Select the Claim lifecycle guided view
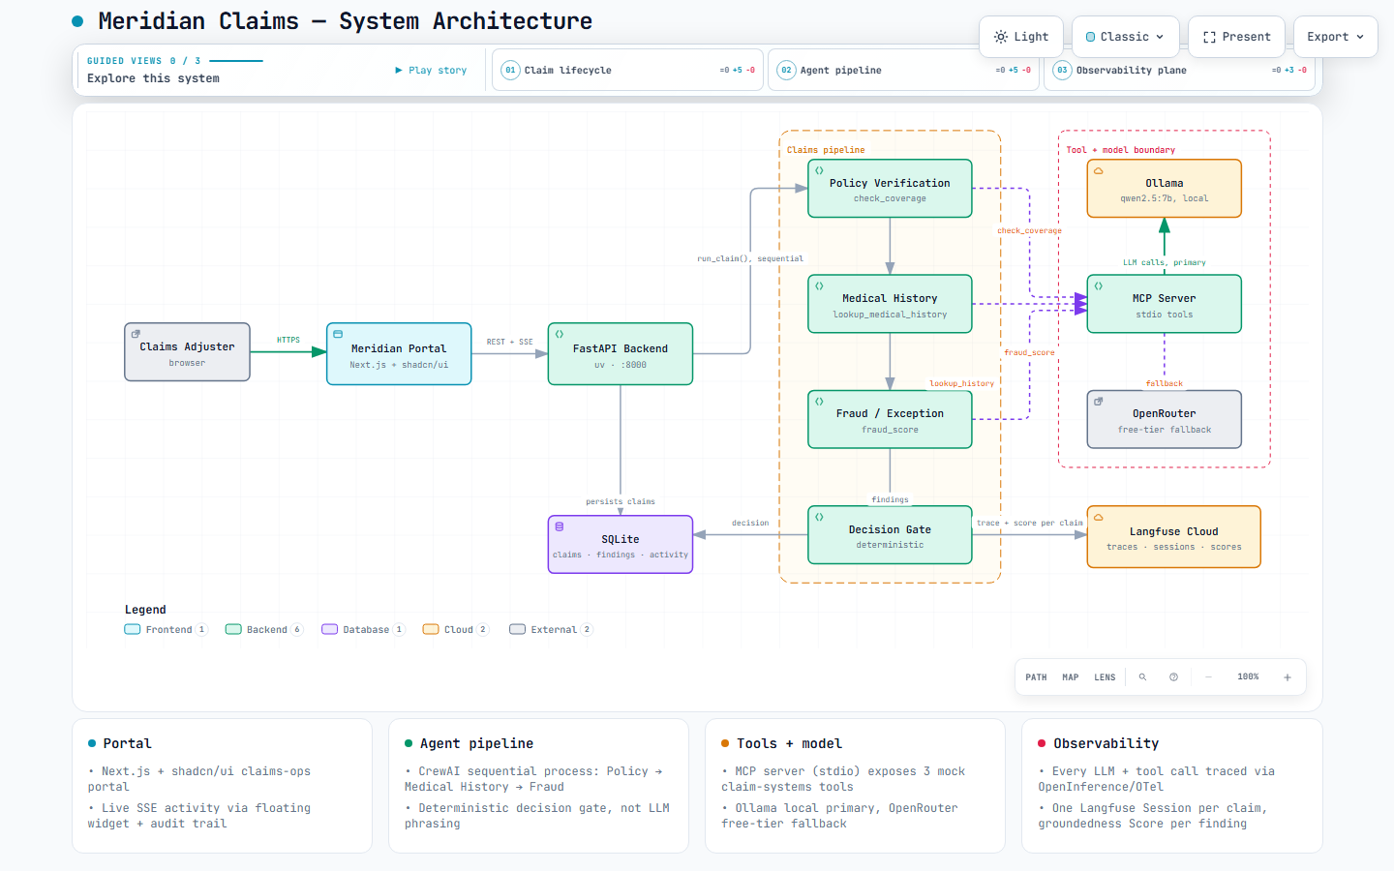1394x871 pixels. click(628, 70)
